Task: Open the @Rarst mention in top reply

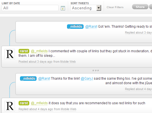Action: pyautogui.click(x=91, y=27)
